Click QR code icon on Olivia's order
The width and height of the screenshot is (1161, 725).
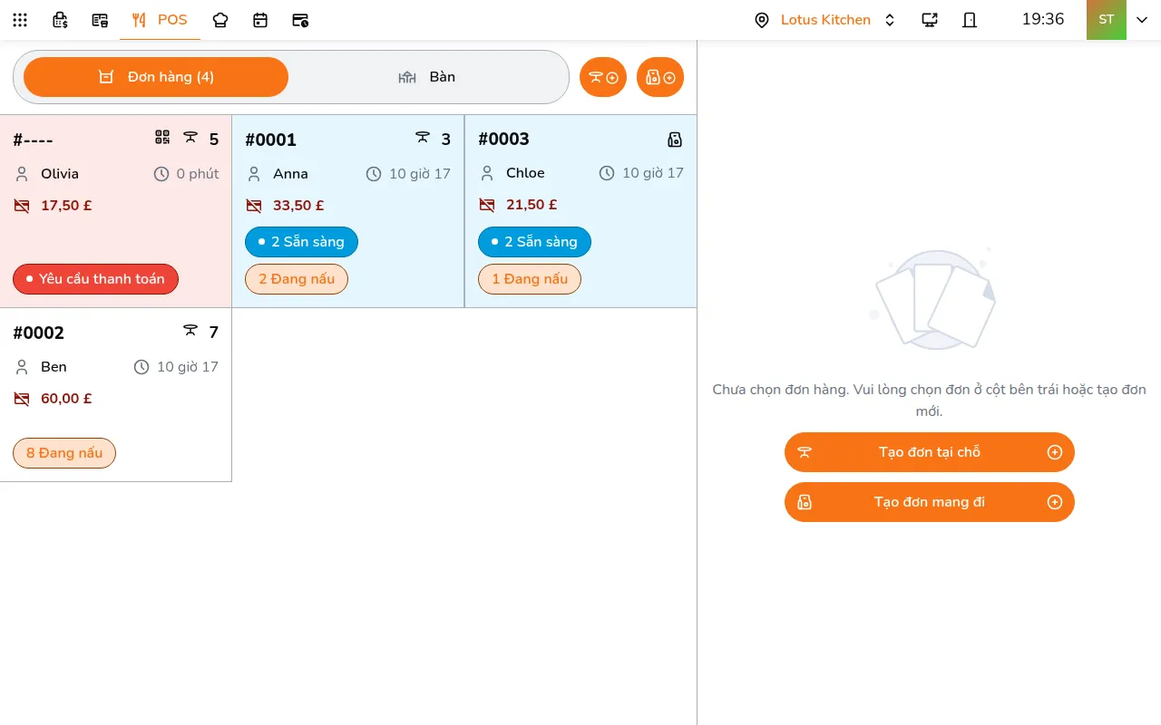[162, 138]
